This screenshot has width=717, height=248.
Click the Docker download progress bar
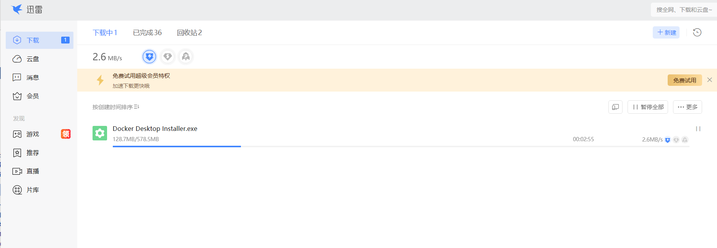click(x=401, y=146)
